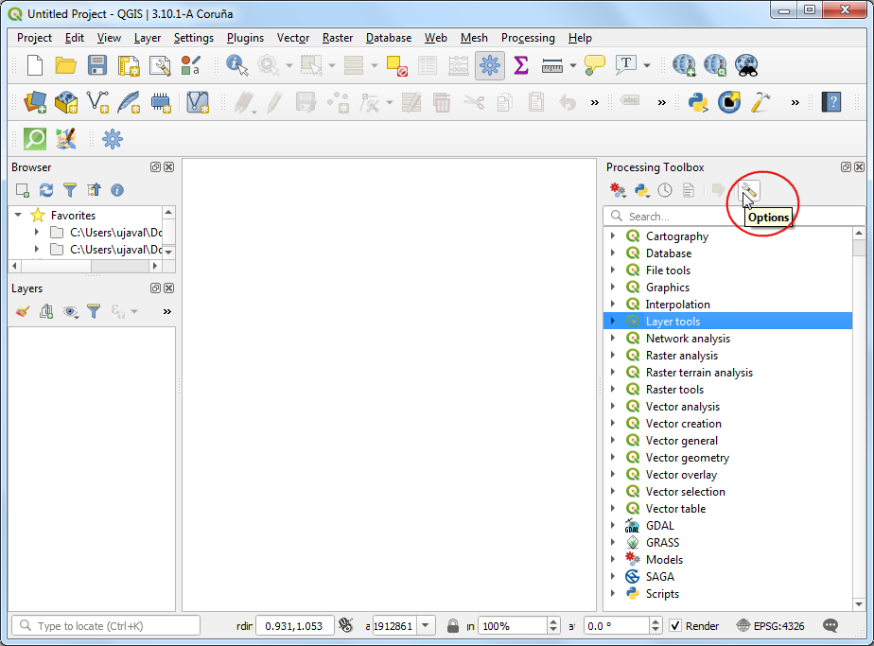Select the Map Tips speech bubble icon

click(x=595, y=65)
